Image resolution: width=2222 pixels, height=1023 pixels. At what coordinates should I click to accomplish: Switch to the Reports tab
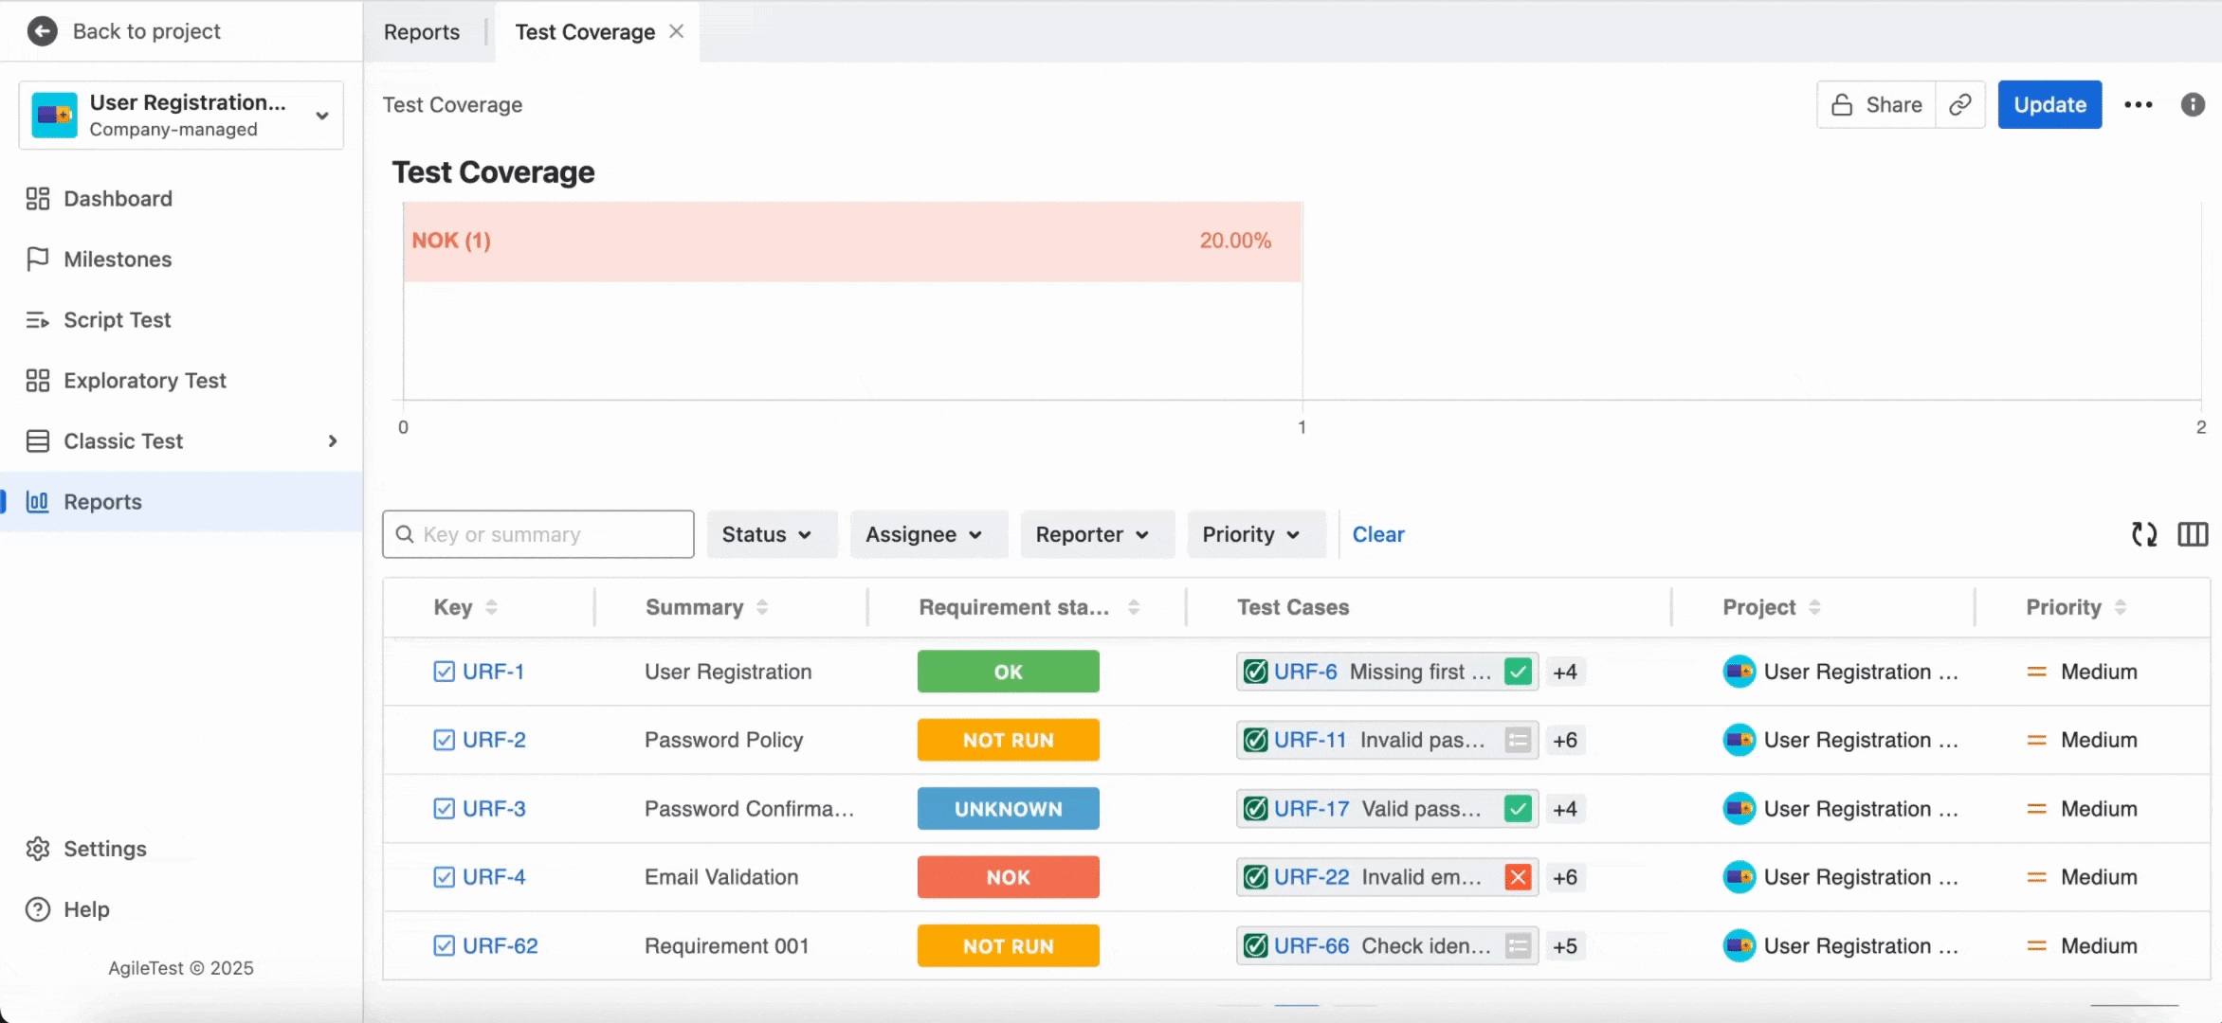[421, 31]
